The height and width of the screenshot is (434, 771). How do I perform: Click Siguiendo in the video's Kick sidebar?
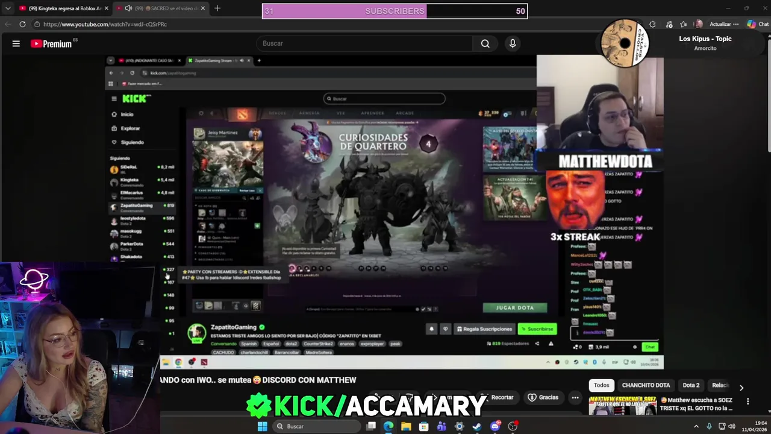click(128, 142)
